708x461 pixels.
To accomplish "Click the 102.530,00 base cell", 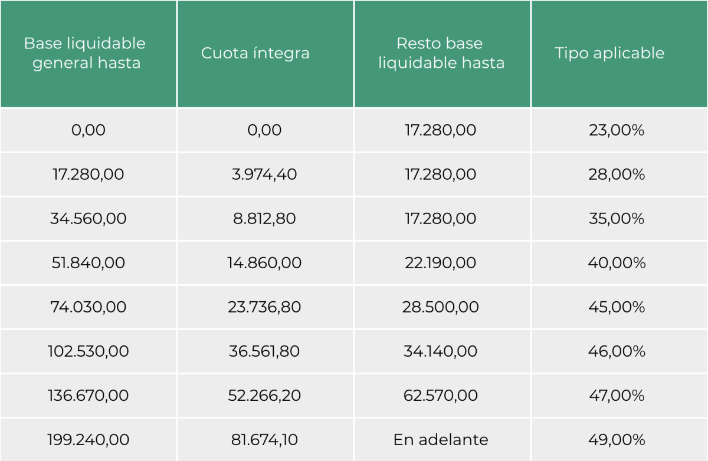I will (x=88, y=351).
